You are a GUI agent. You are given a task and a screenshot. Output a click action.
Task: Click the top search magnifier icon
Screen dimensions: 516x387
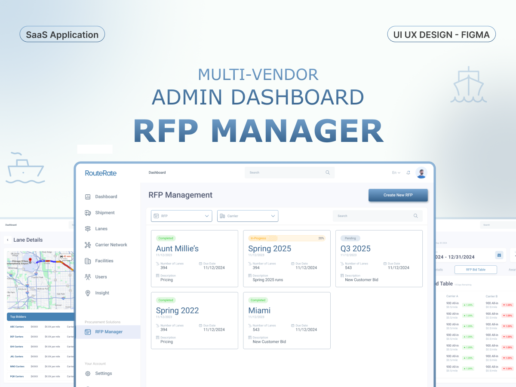(x=328, y=173)
